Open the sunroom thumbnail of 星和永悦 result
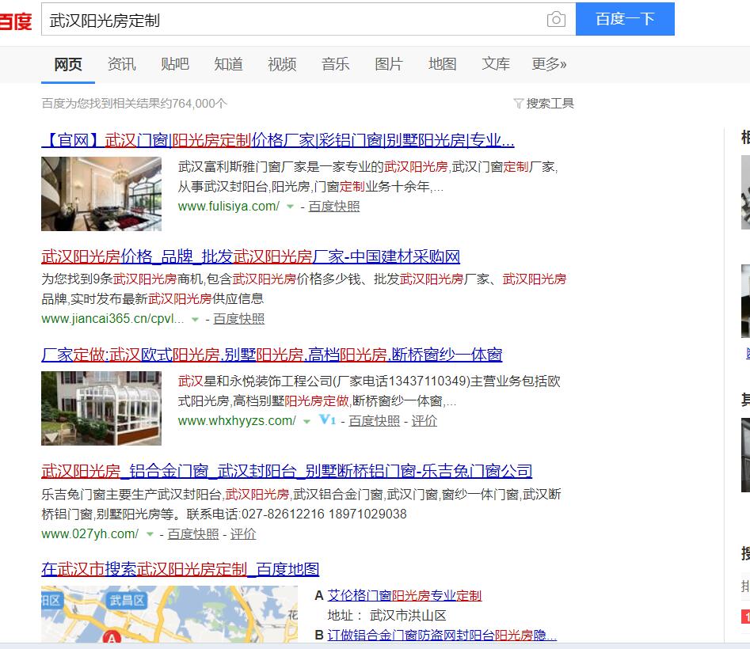This screenshot has height=649, width=750. (101, 408)
